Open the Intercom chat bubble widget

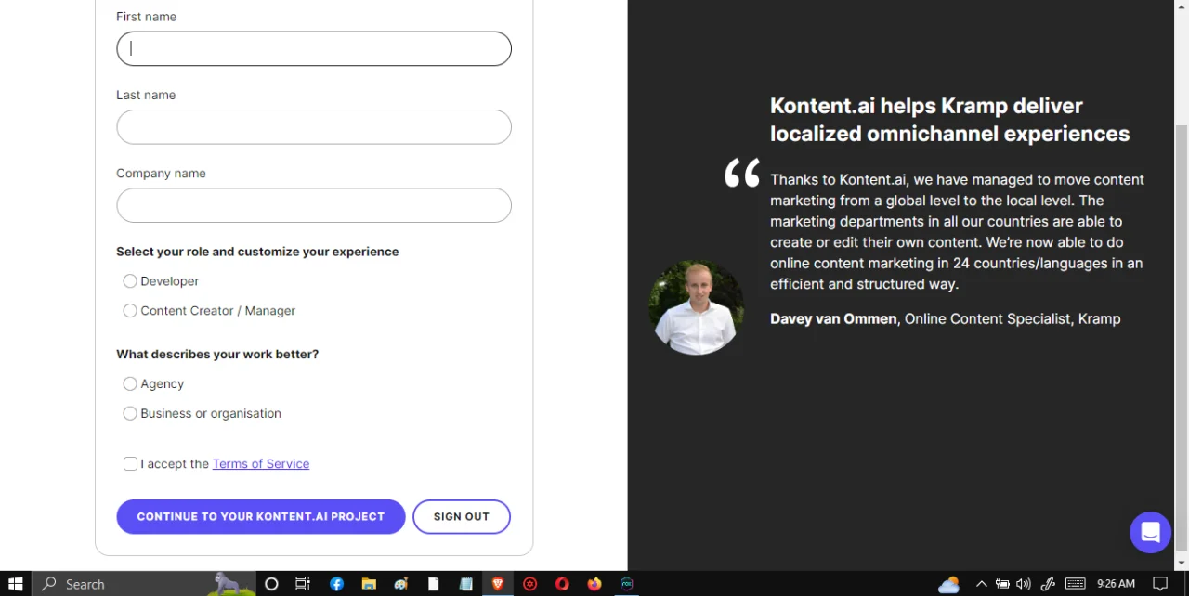(x=1150, y=533)
